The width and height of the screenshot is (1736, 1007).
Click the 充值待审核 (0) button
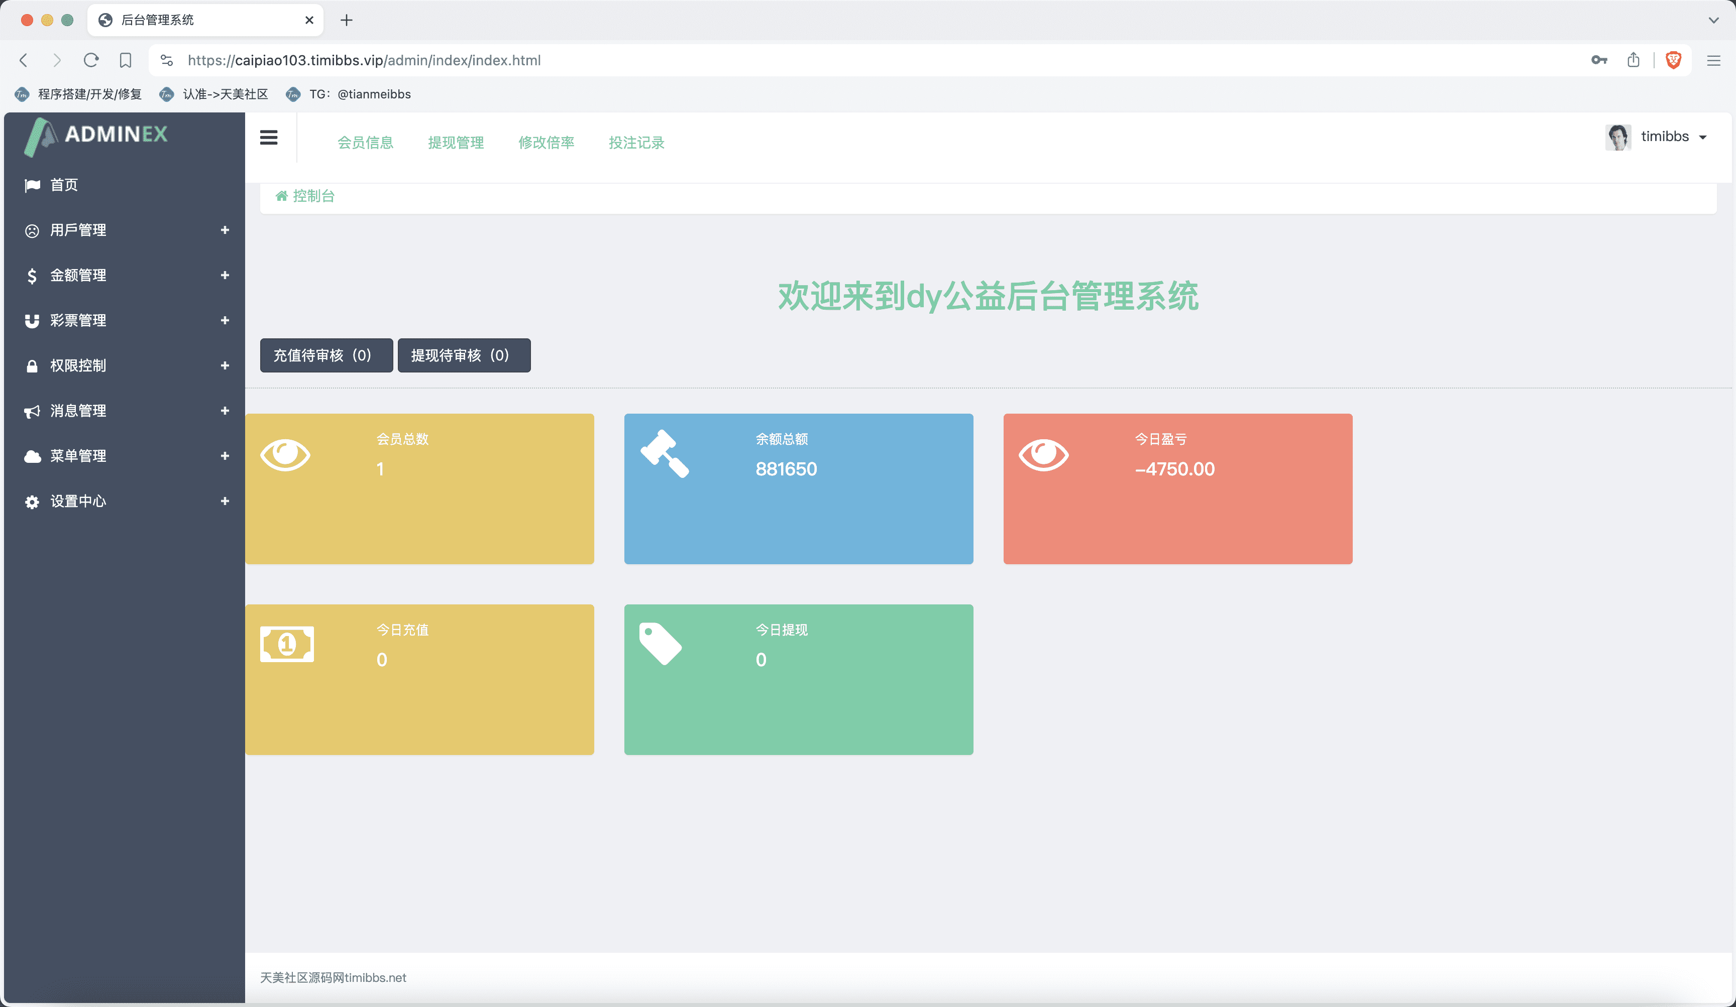point(326,355)
